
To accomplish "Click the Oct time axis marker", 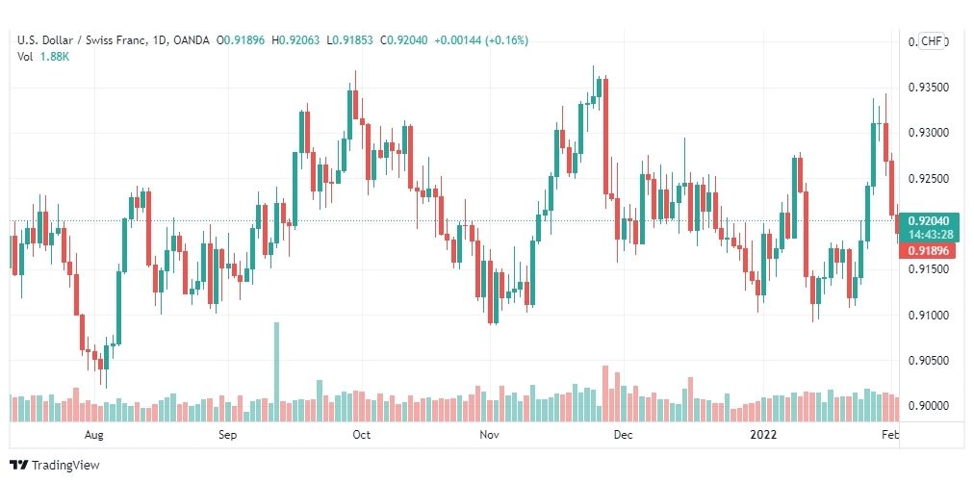I will (x=361, y=435).
